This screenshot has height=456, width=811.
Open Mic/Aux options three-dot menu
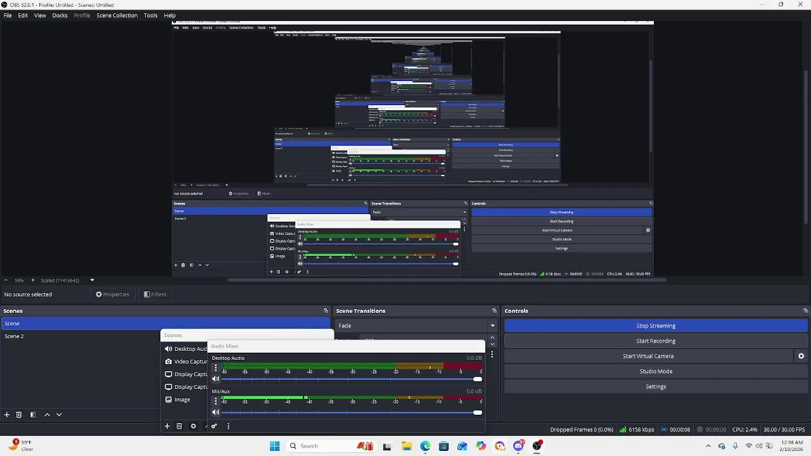(x=215, y=401)
